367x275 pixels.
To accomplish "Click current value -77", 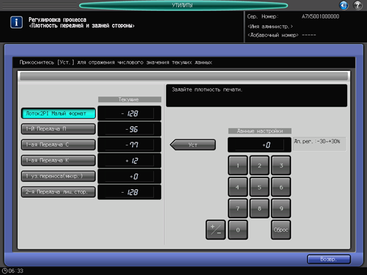I will (x=129, y=145).
